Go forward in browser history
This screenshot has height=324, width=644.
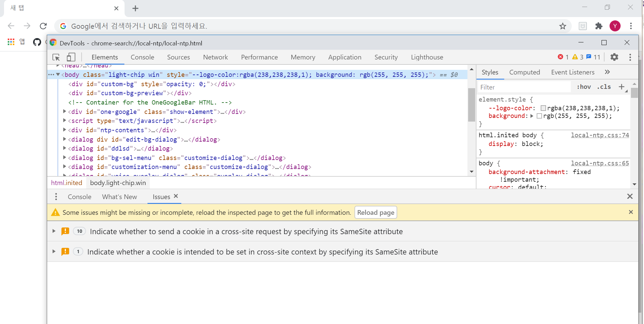tap(27, 26)
